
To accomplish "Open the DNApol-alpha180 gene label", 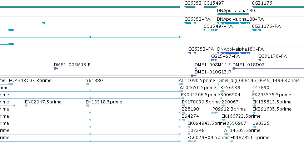I will pos(236,11).
